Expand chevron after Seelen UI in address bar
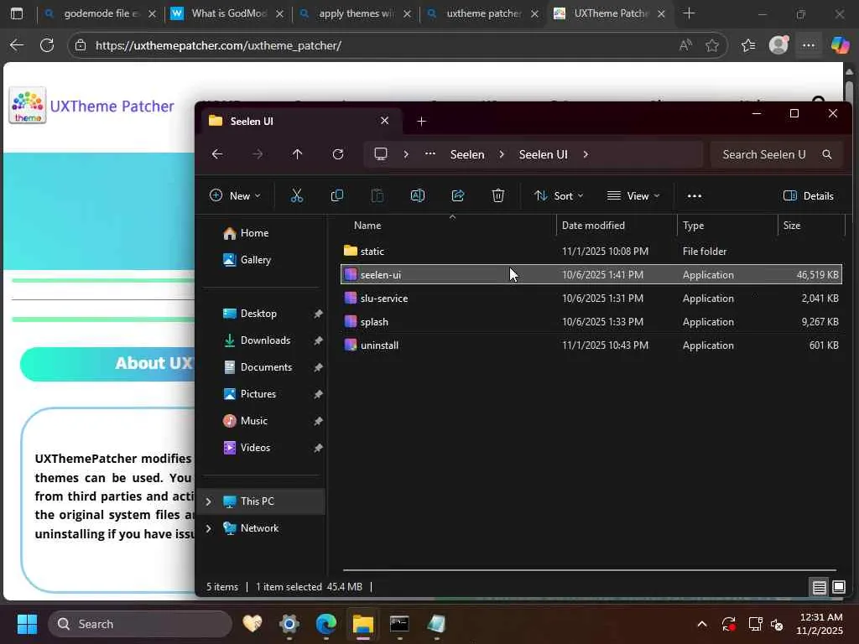Image resolution: width=859 pixels, height=644 pixels. 586,154
